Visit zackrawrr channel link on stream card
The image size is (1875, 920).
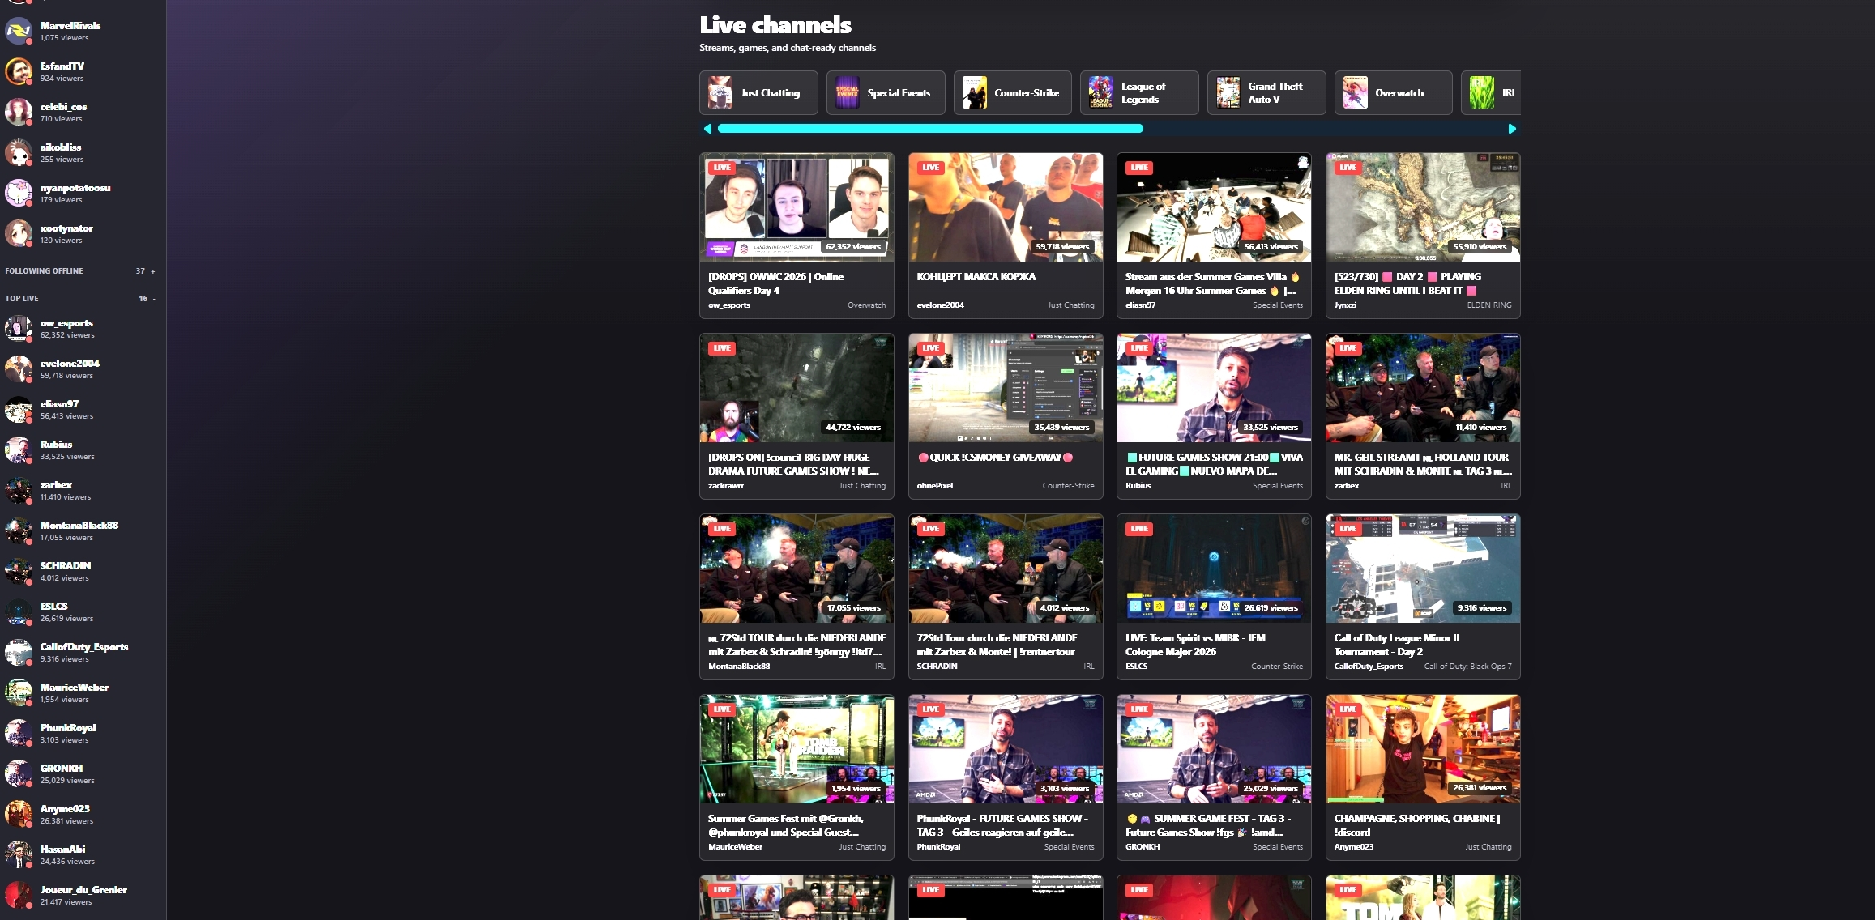(726, 486)
